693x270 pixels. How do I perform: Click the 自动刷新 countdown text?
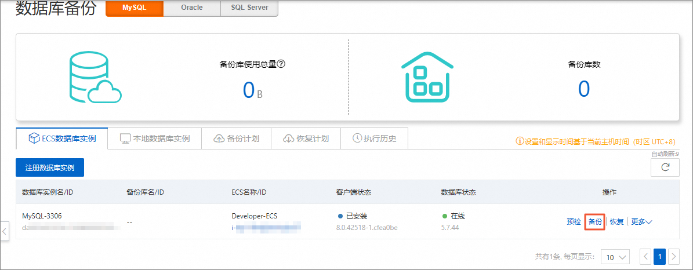pos(665,154)
